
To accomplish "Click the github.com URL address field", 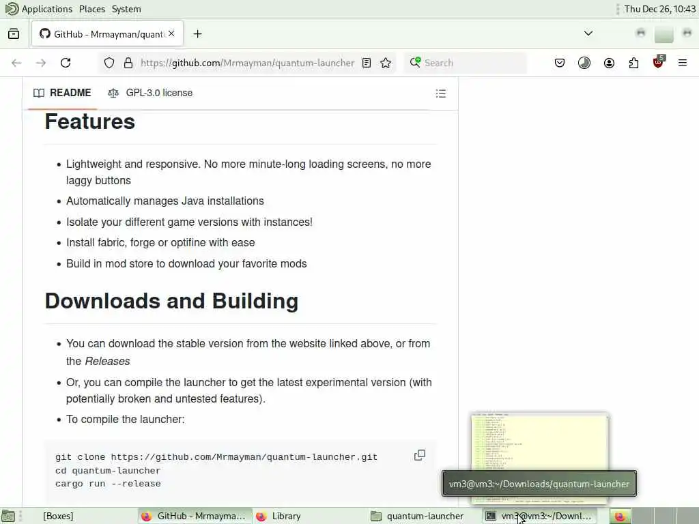I will (x=247, y=63).
